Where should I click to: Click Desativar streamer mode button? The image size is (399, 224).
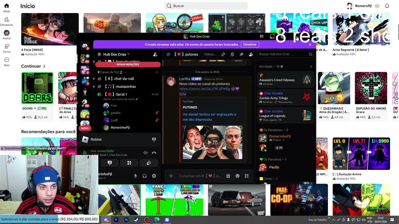point(250,44)
